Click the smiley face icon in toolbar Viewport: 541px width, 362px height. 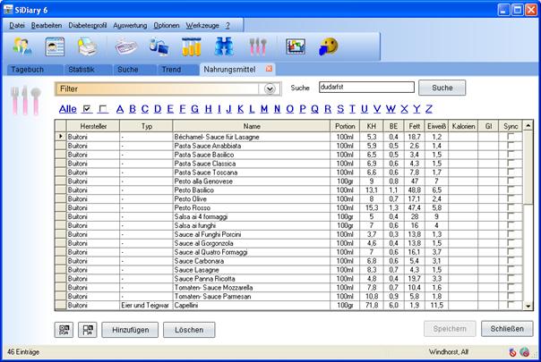(x=330, y=46)
